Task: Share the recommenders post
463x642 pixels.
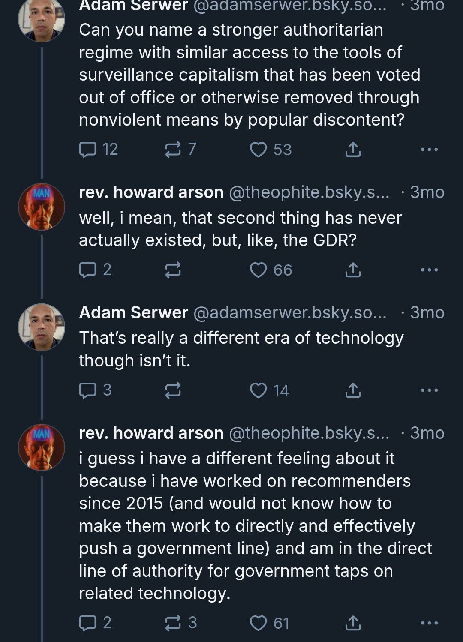Action: pyautogui.click(x=352, y=623)
